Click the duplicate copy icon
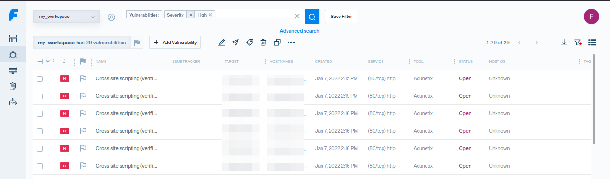The height and width of the screenshot is (179, 610). [x=277, y=43]
